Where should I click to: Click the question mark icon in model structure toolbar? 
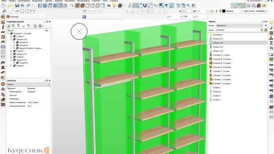click(18, 26)
